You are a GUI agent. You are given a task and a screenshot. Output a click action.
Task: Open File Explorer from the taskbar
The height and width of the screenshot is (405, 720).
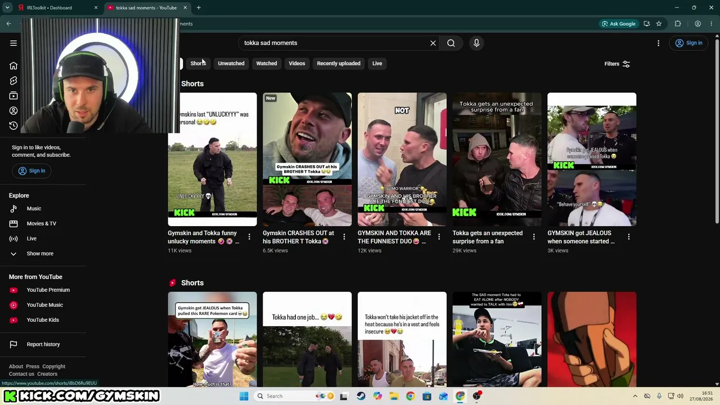[x=394, y=396]
